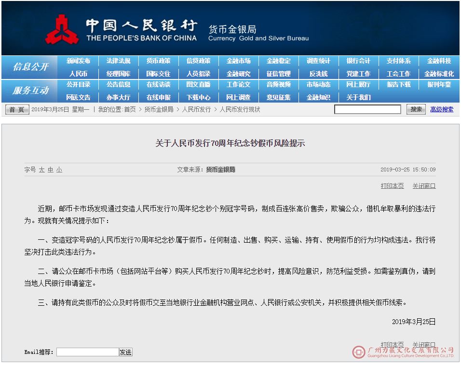Go to the 金融市场 section

[238, 61]
